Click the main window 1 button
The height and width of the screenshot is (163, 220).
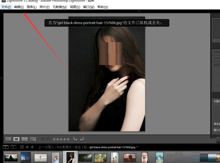coord(6,147)
